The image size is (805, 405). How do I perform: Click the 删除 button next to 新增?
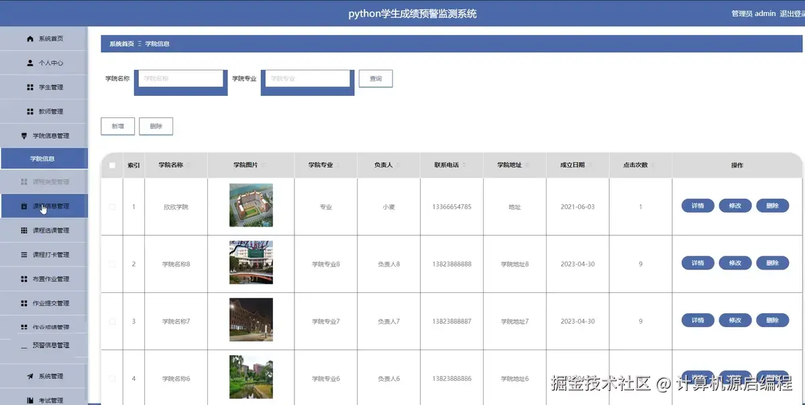coord(156,126)
